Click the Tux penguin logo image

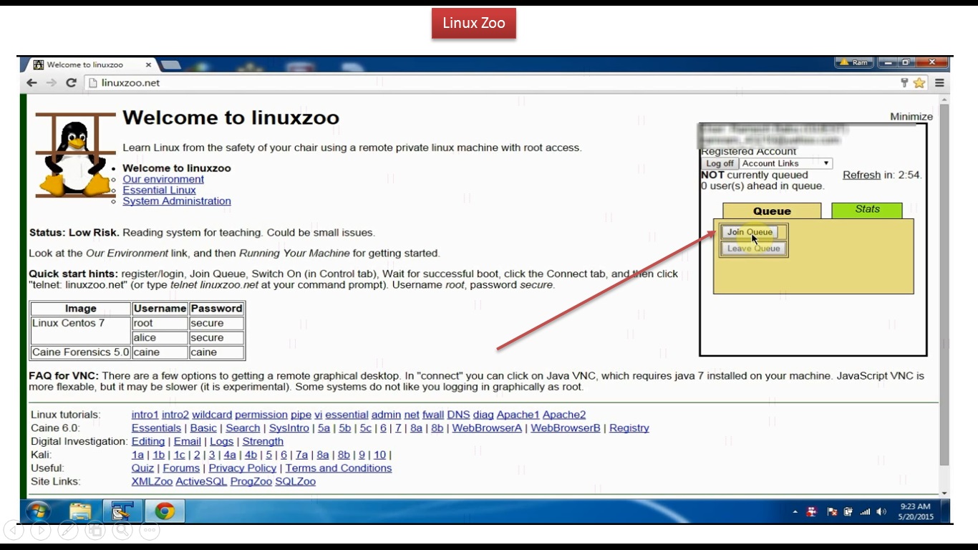(x=76, y=155)
